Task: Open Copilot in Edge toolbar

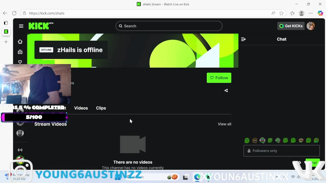Action: [x=320, y=13]
